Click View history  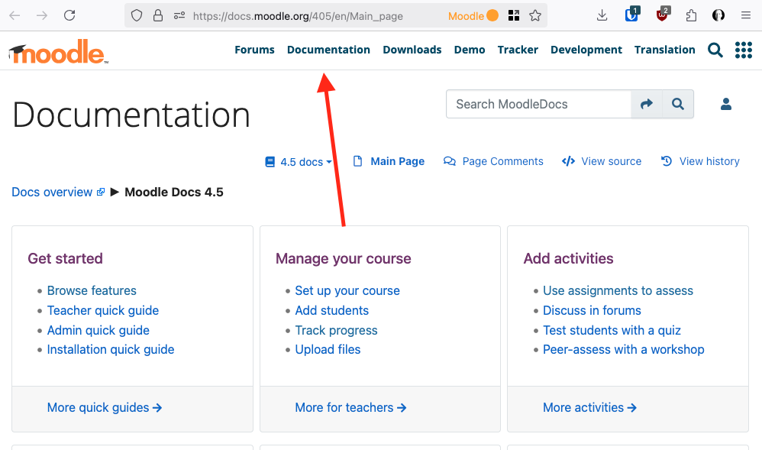click(700, 161)
